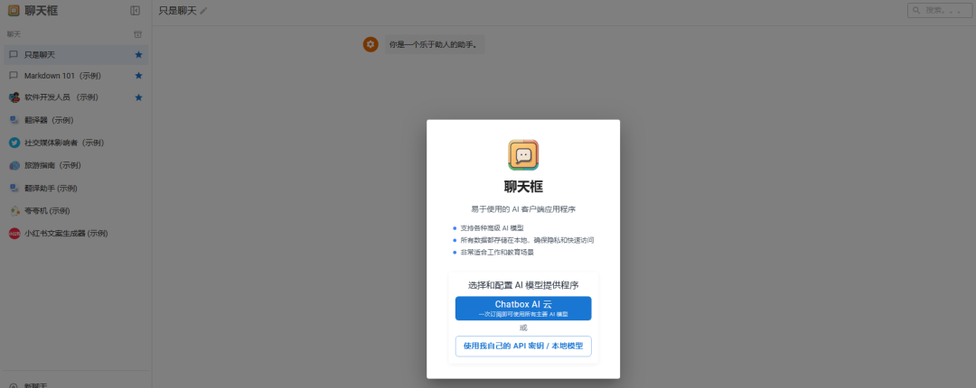Click the icon of 翻译器 (示例)
The height and width of the screenshot is (388, 976).
pos(14,120)
